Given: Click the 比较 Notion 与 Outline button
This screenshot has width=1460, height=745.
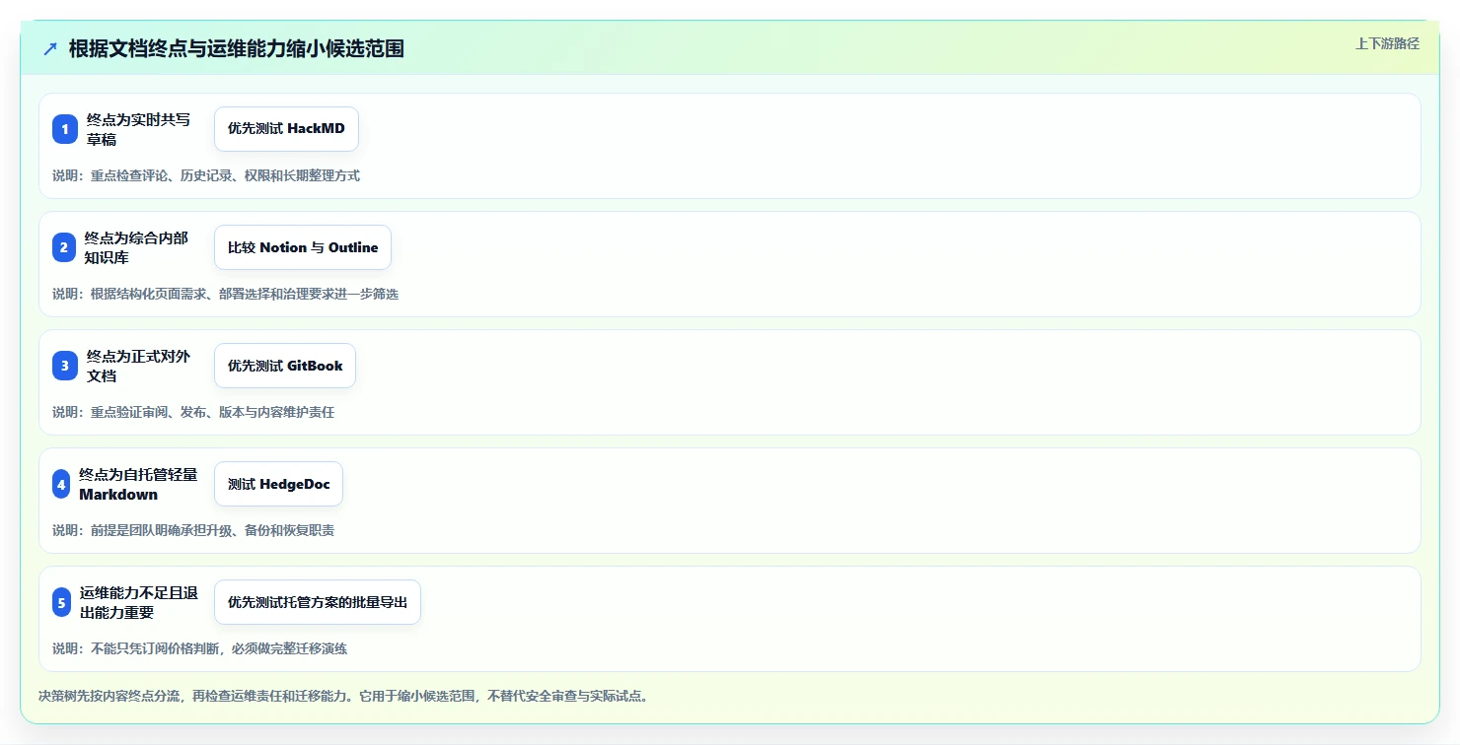Looking at the screenshot, I should coord(303,247).
